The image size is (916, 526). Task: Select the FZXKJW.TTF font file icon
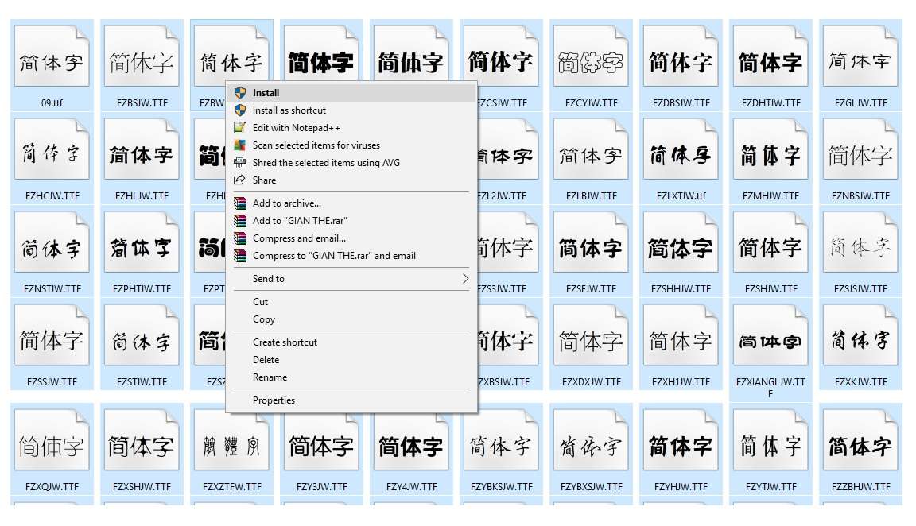(x=860, y=335)
